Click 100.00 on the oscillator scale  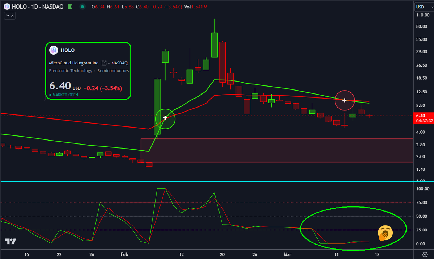click(422, 189)
